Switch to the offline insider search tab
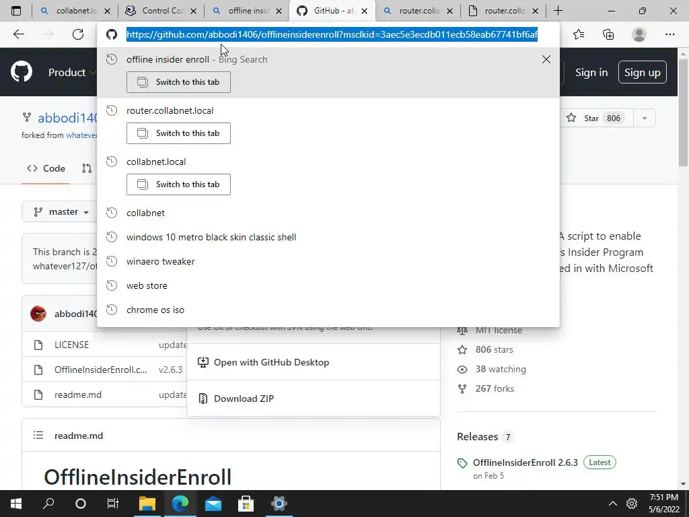Screen dimensions: 689x517 [x=246, y=11]
